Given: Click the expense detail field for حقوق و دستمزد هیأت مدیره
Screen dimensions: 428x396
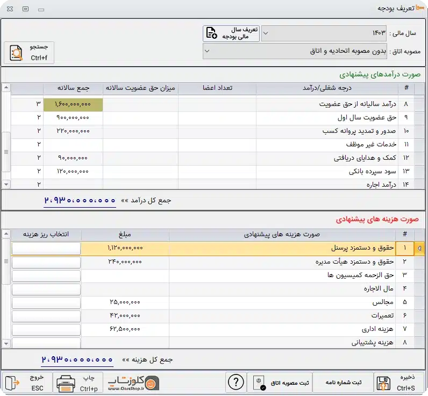Looking at the screenshot, I should [x=46, y=262].
